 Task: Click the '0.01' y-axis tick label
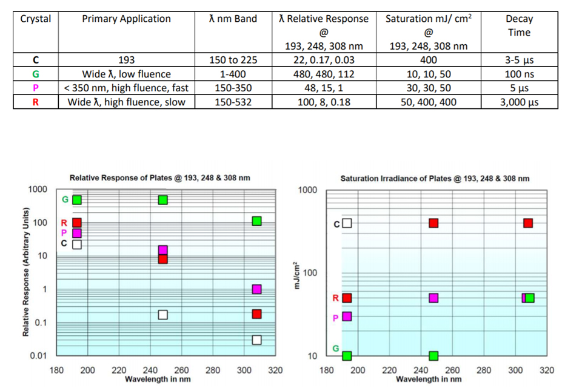(x=39, y=356)
